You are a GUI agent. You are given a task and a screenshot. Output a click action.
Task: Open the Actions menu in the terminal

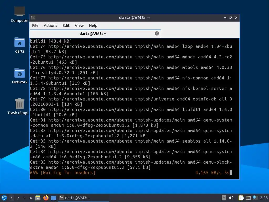point(50,26)
